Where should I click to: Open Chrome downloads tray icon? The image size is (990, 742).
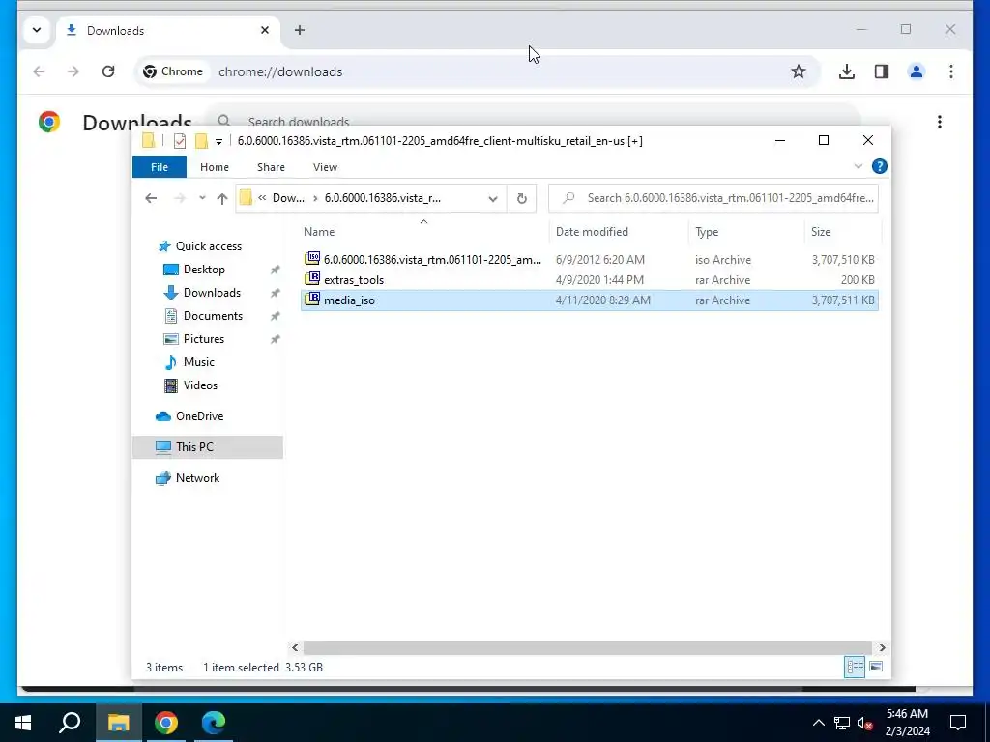[847, 71]
